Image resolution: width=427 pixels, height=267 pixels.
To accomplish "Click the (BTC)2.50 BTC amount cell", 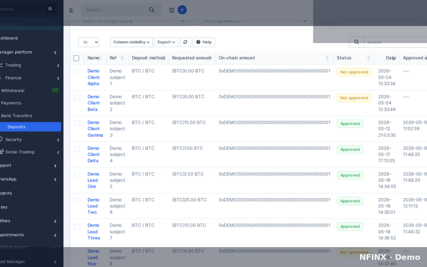I will 188,174.
